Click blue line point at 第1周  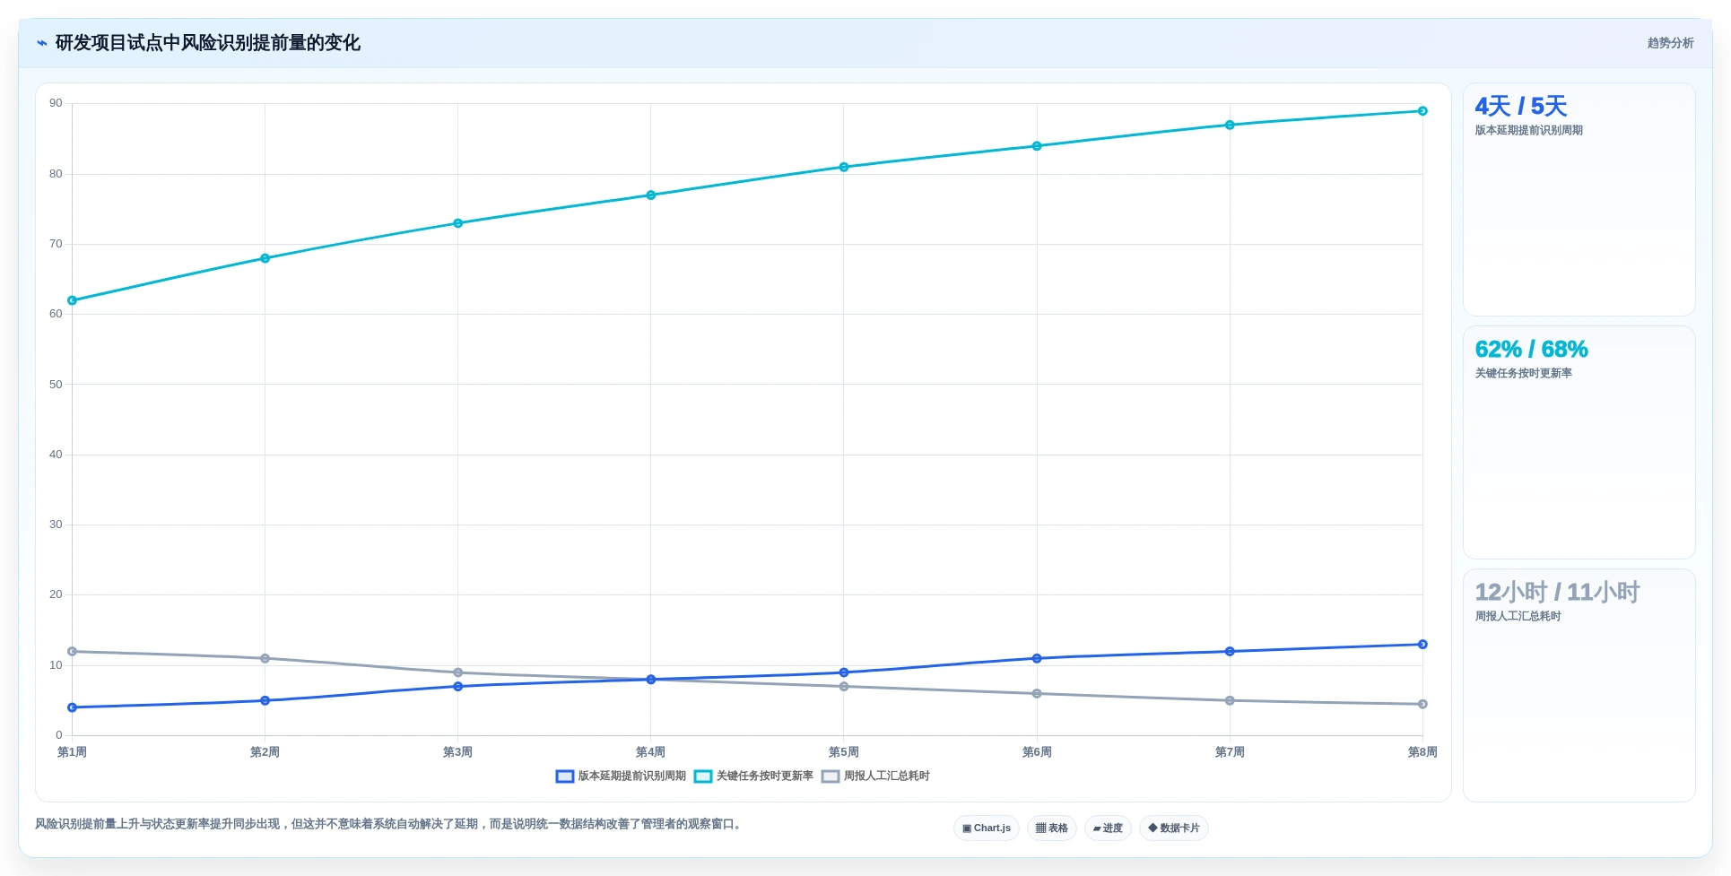(x=73, y=707)
